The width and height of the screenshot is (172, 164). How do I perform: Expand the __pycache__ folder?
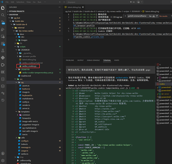(x=17, y=53)
